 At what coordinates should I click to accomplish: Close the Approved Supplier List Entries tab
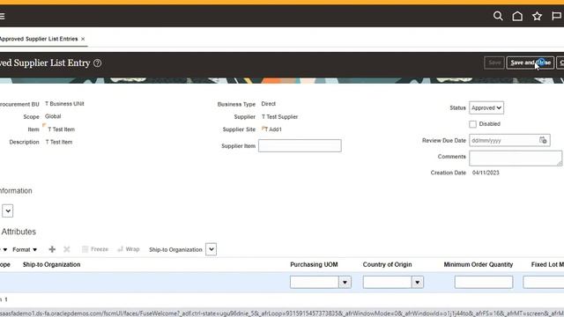pos(83,39)
